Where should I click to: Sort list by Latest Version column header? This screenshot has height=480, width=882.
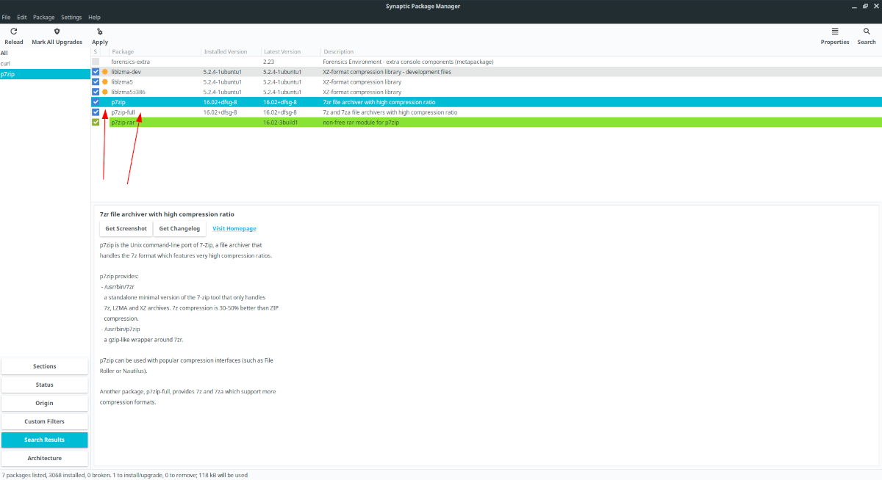282,52
